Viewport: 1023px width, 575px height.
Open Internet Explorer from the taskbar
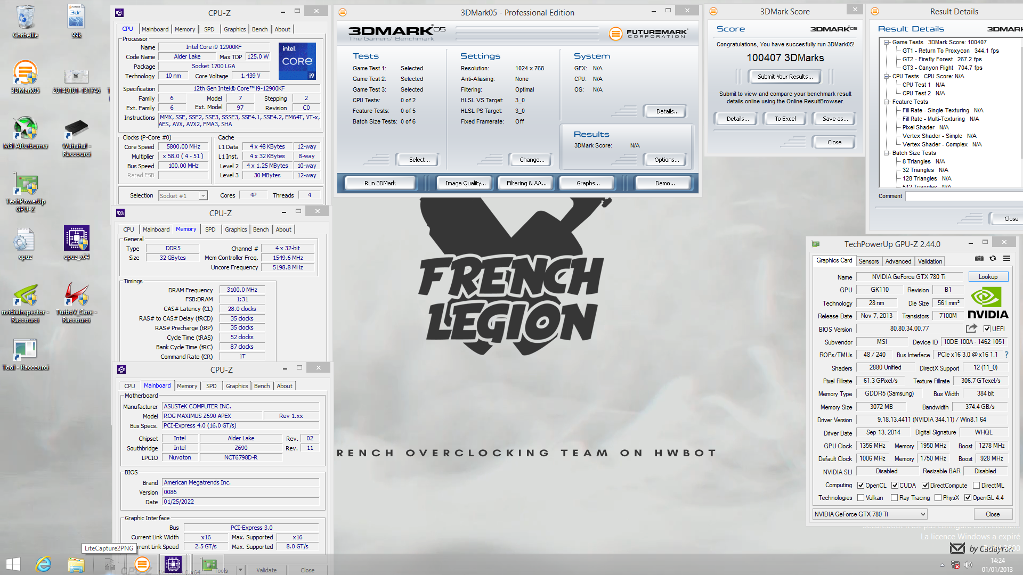(43, 564)
